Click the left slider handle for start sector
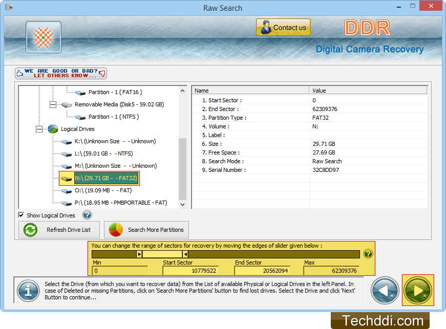 139,254
